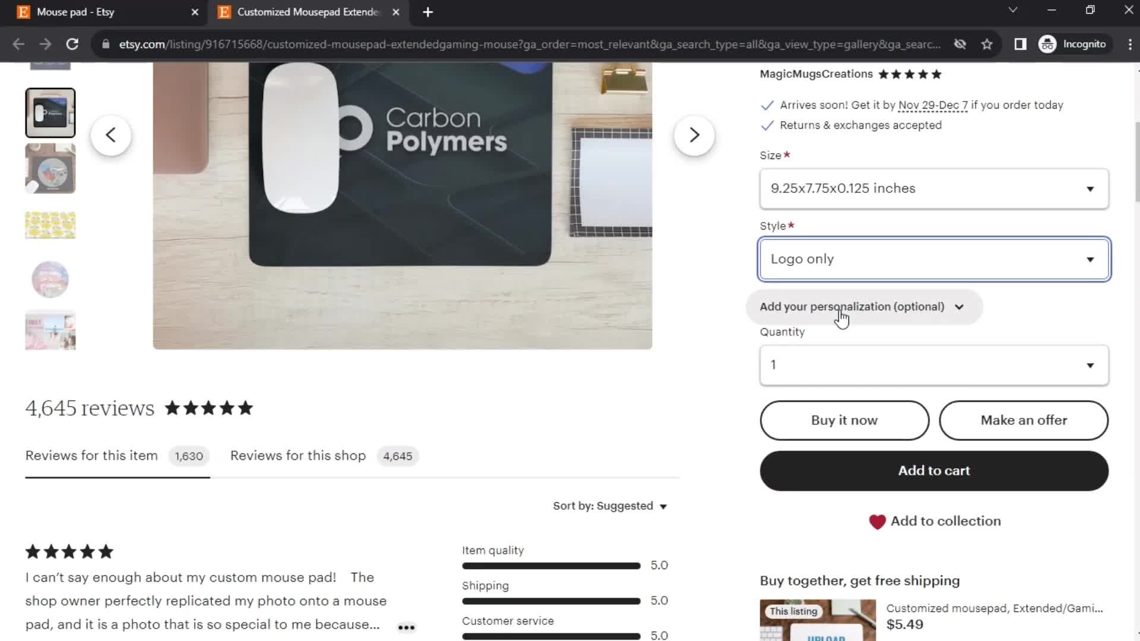Expand the Size dropdown menu

coord(933,188)
